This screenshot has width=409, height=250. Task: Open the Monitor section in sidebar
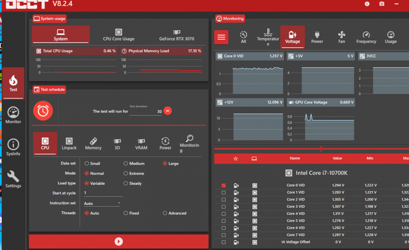tap(13, 115)
